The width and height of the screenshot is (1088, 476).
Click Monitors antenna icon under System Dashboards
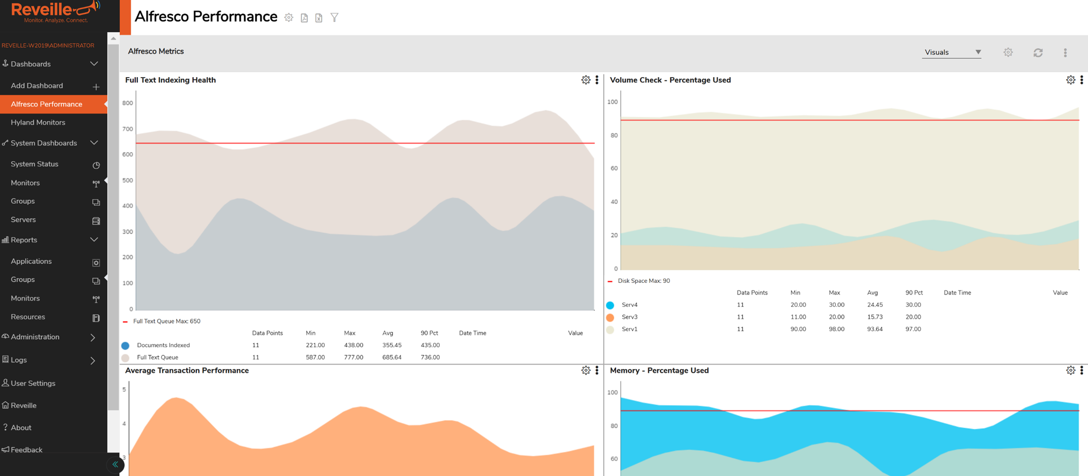tap(96, 184)
